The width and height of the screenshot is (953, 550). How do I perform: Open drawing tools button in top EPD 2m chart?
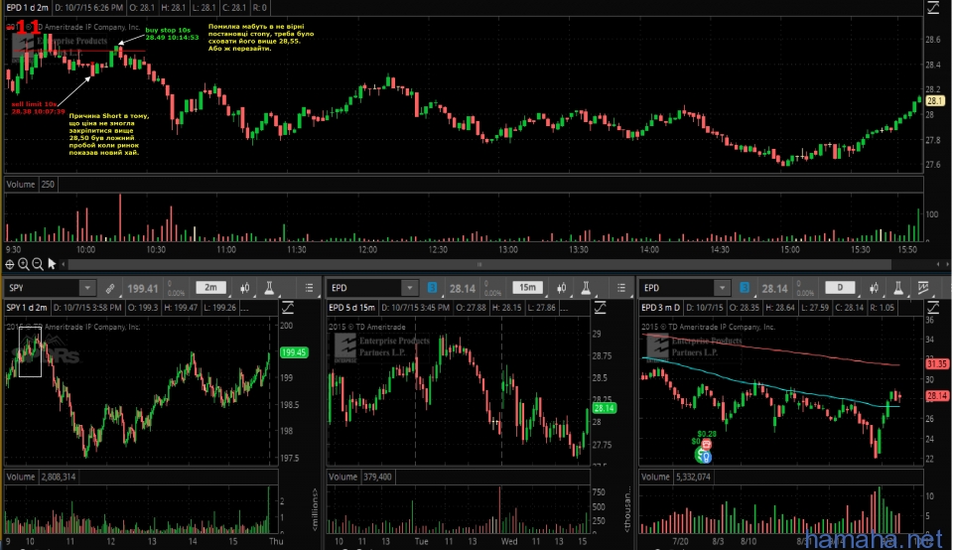933,8
